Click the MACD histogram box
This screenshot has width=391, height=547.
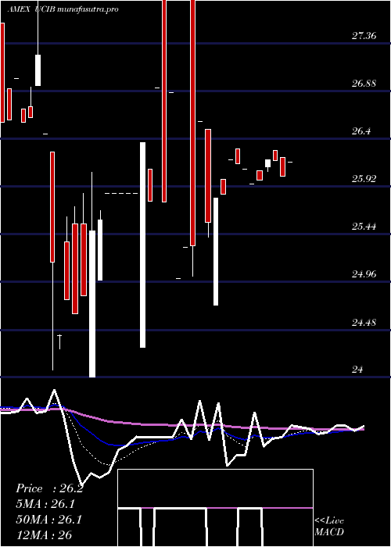[215, 508]
